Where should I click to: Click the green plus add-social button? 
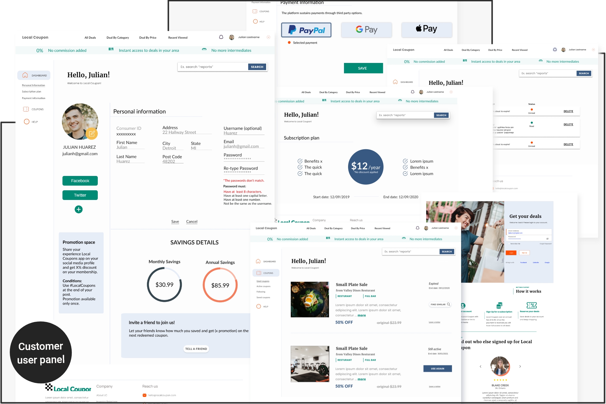78,209
